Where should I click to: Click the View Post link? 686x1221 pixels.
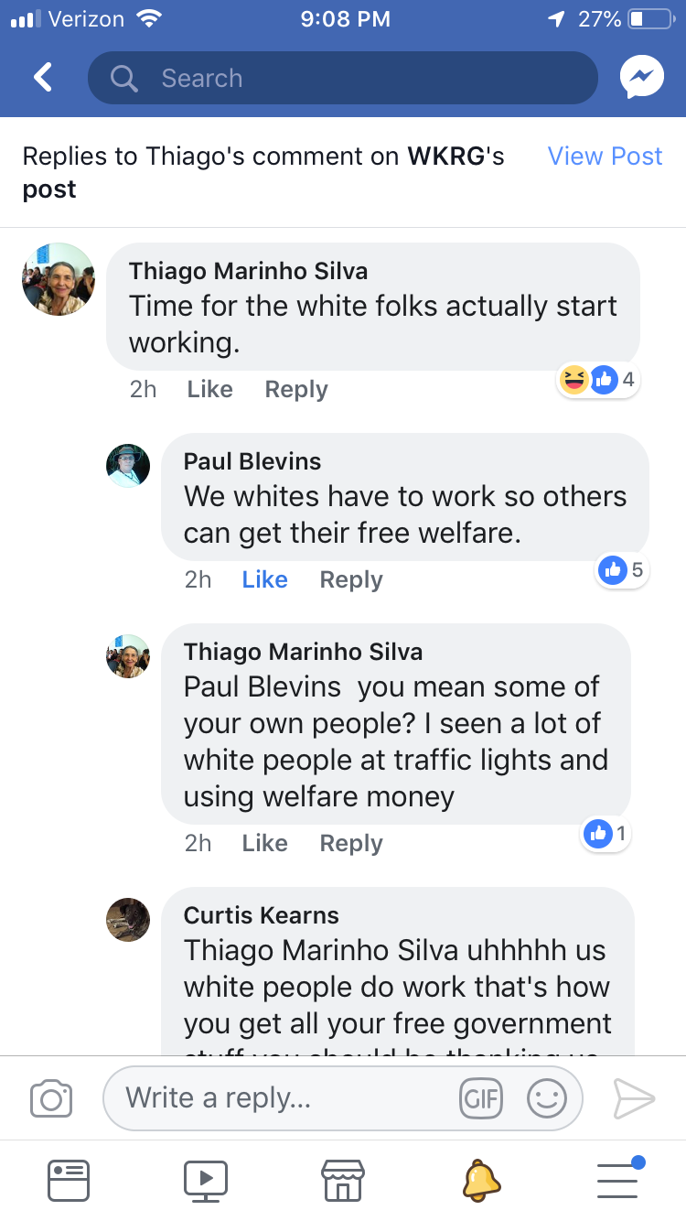click(605, 156)
